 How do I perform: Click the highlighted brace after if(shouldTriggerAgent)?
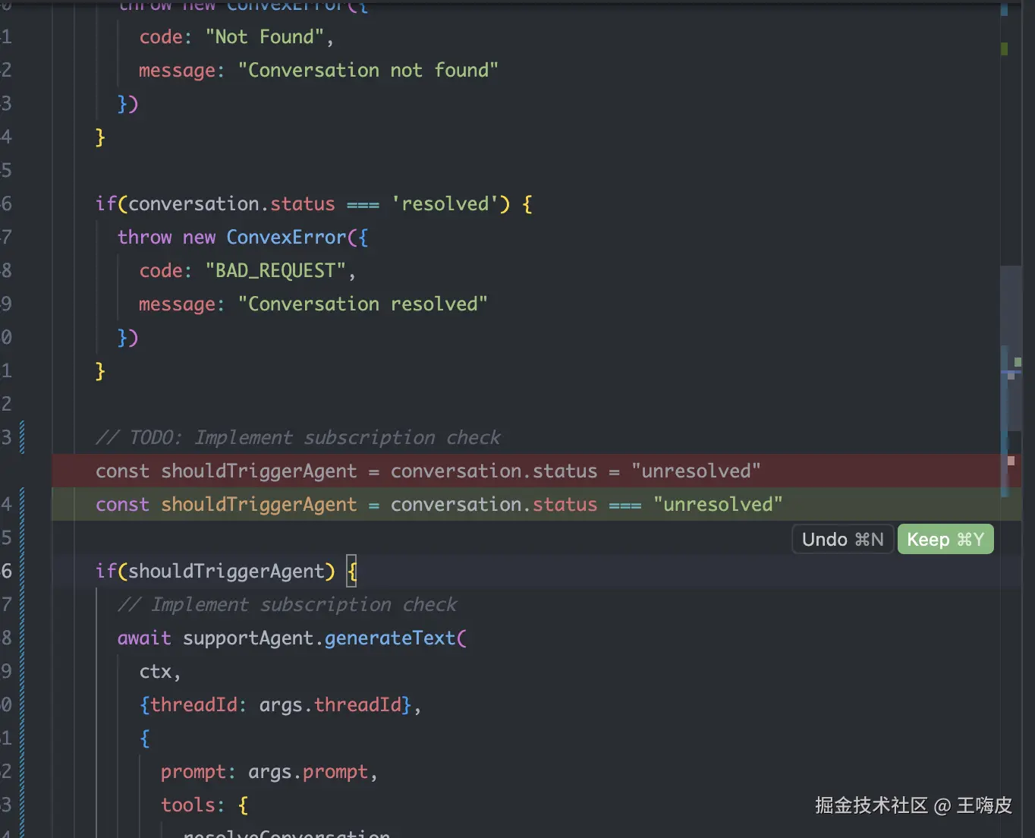[x=351, y=572]
